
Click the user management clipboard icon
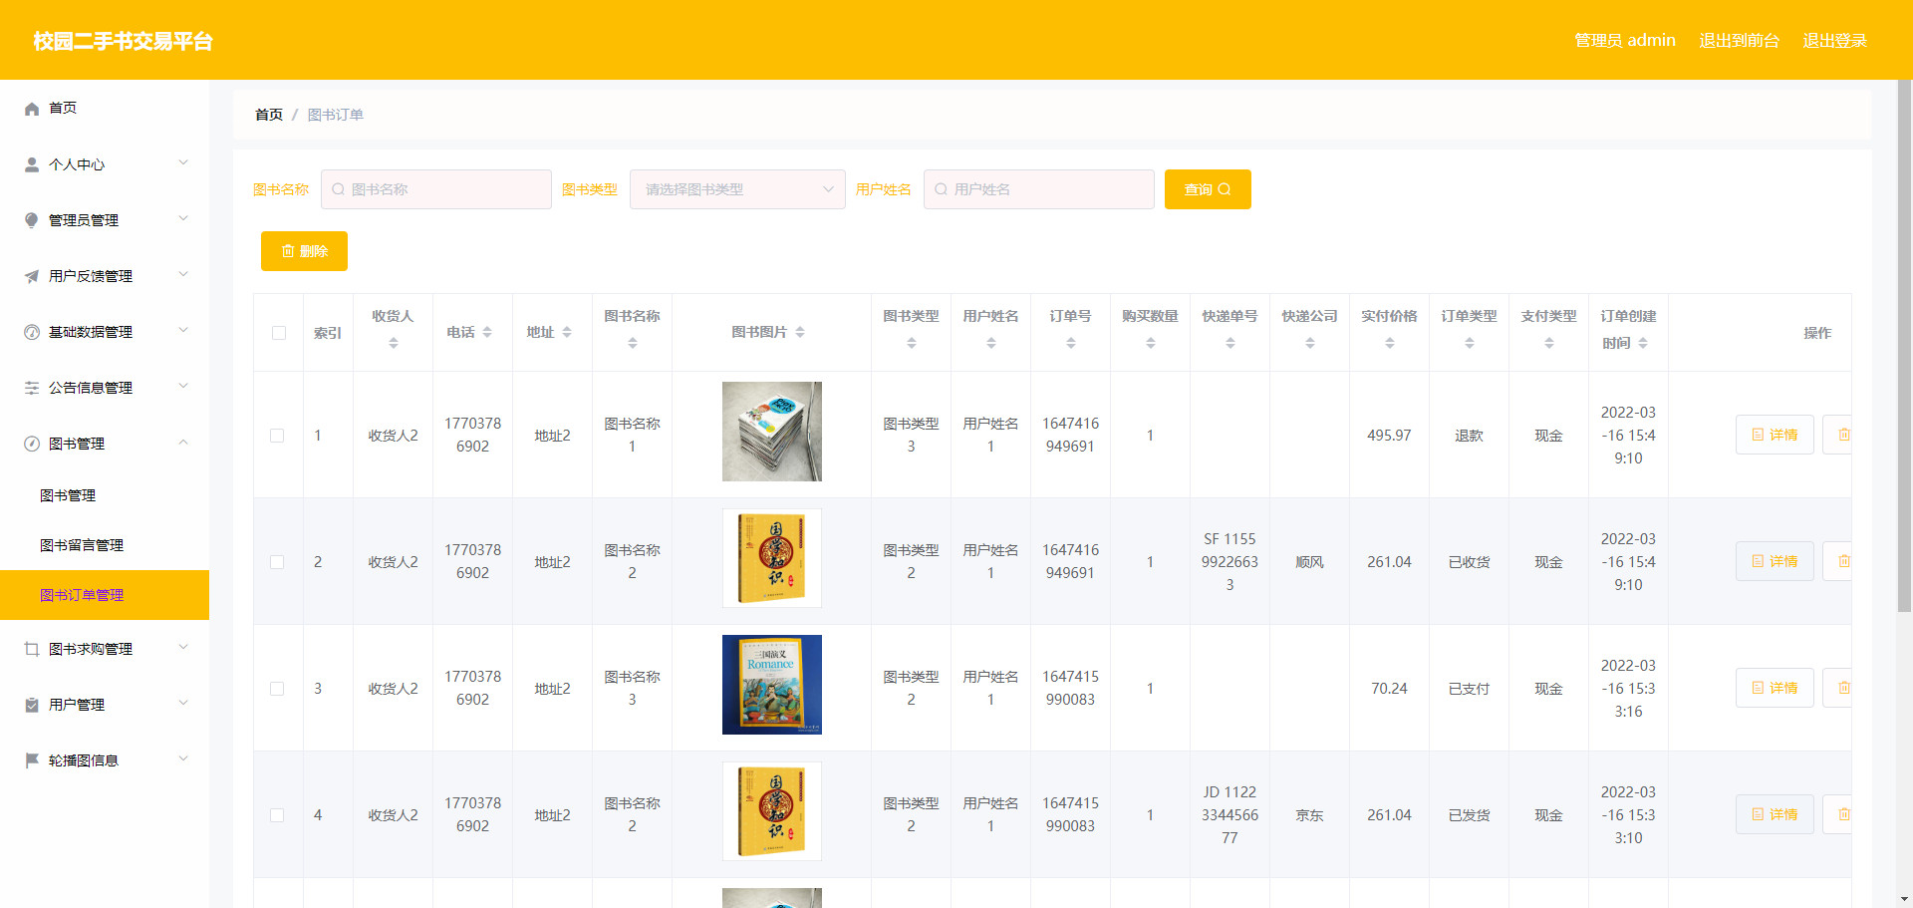pos(32,705)
